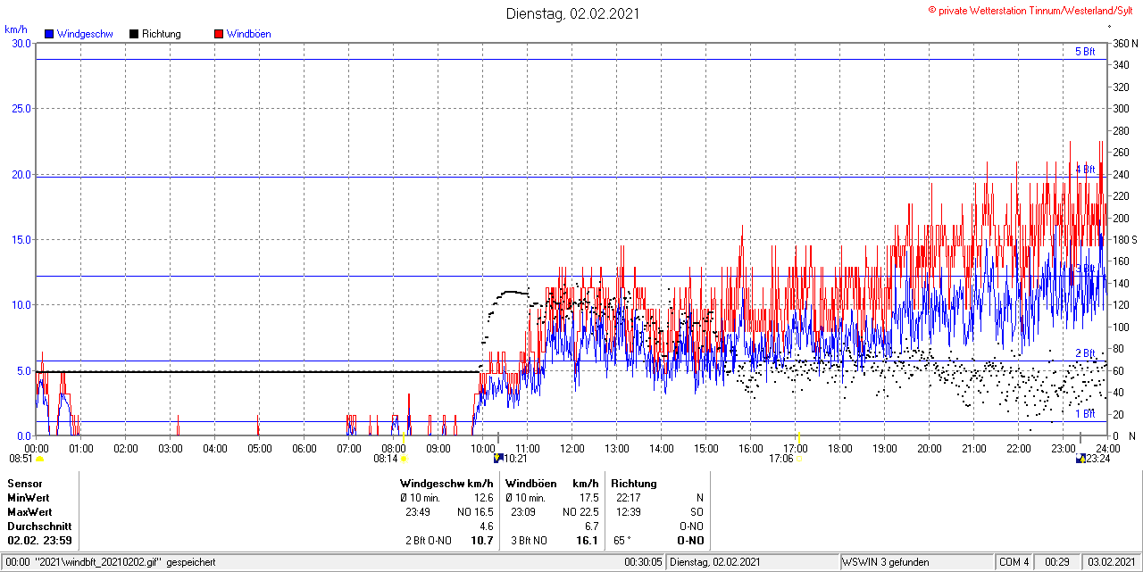Click the current wind speed value '10.7'
Viewport: 1143px width, 572px height.
point(482,541)
